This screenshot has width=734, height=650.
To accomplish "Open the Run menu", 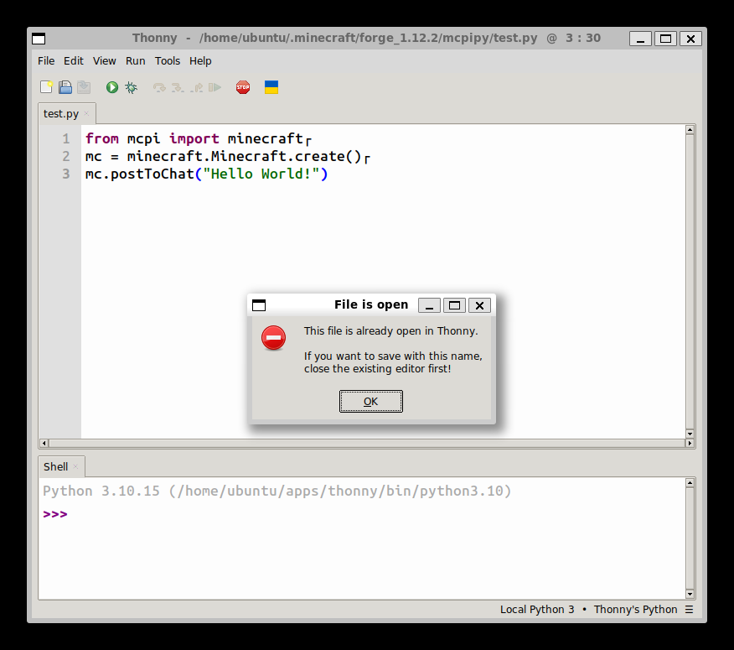I will [135, 61].
